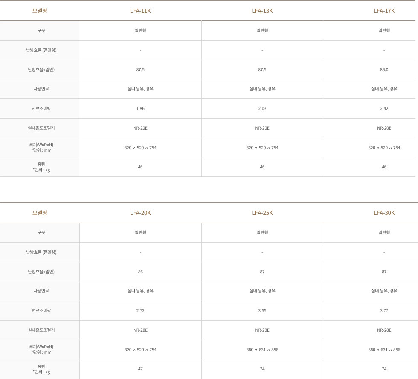The image size is (418, 379).
Task: Click weight value 47 for LFA-20K
Action: point(140,369)
